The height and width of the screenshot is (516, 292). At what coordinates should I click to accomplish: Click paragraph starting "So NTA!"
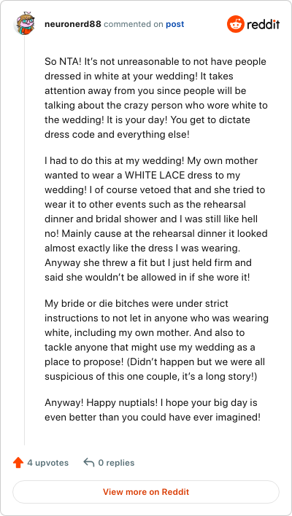[156, 98]
